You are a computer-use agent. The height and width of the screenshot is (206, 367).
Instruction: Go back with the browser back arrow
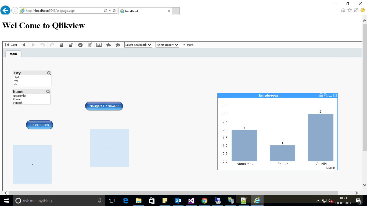5,10
